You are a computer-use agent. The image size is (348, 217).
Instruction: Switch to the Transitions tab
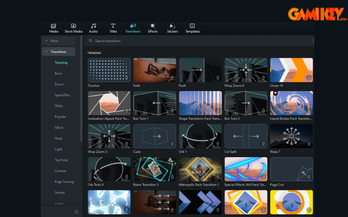[133, 28]
